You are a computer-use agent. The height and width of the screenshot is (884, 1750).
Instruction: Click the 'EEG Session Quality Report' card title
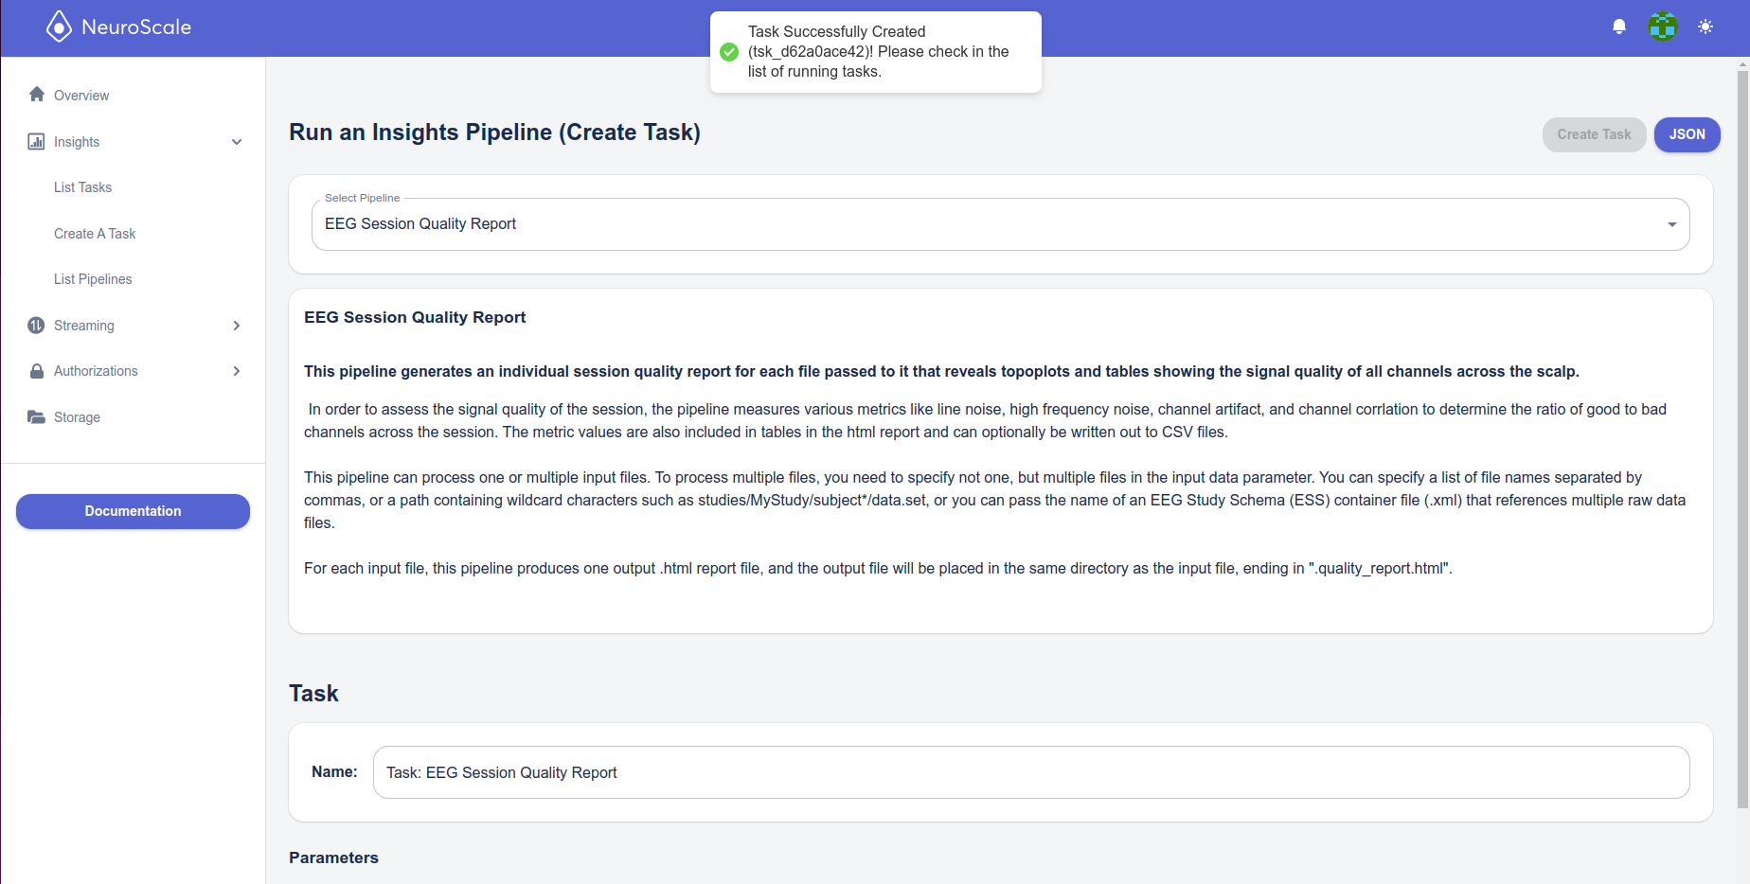[x=415, y=317]
